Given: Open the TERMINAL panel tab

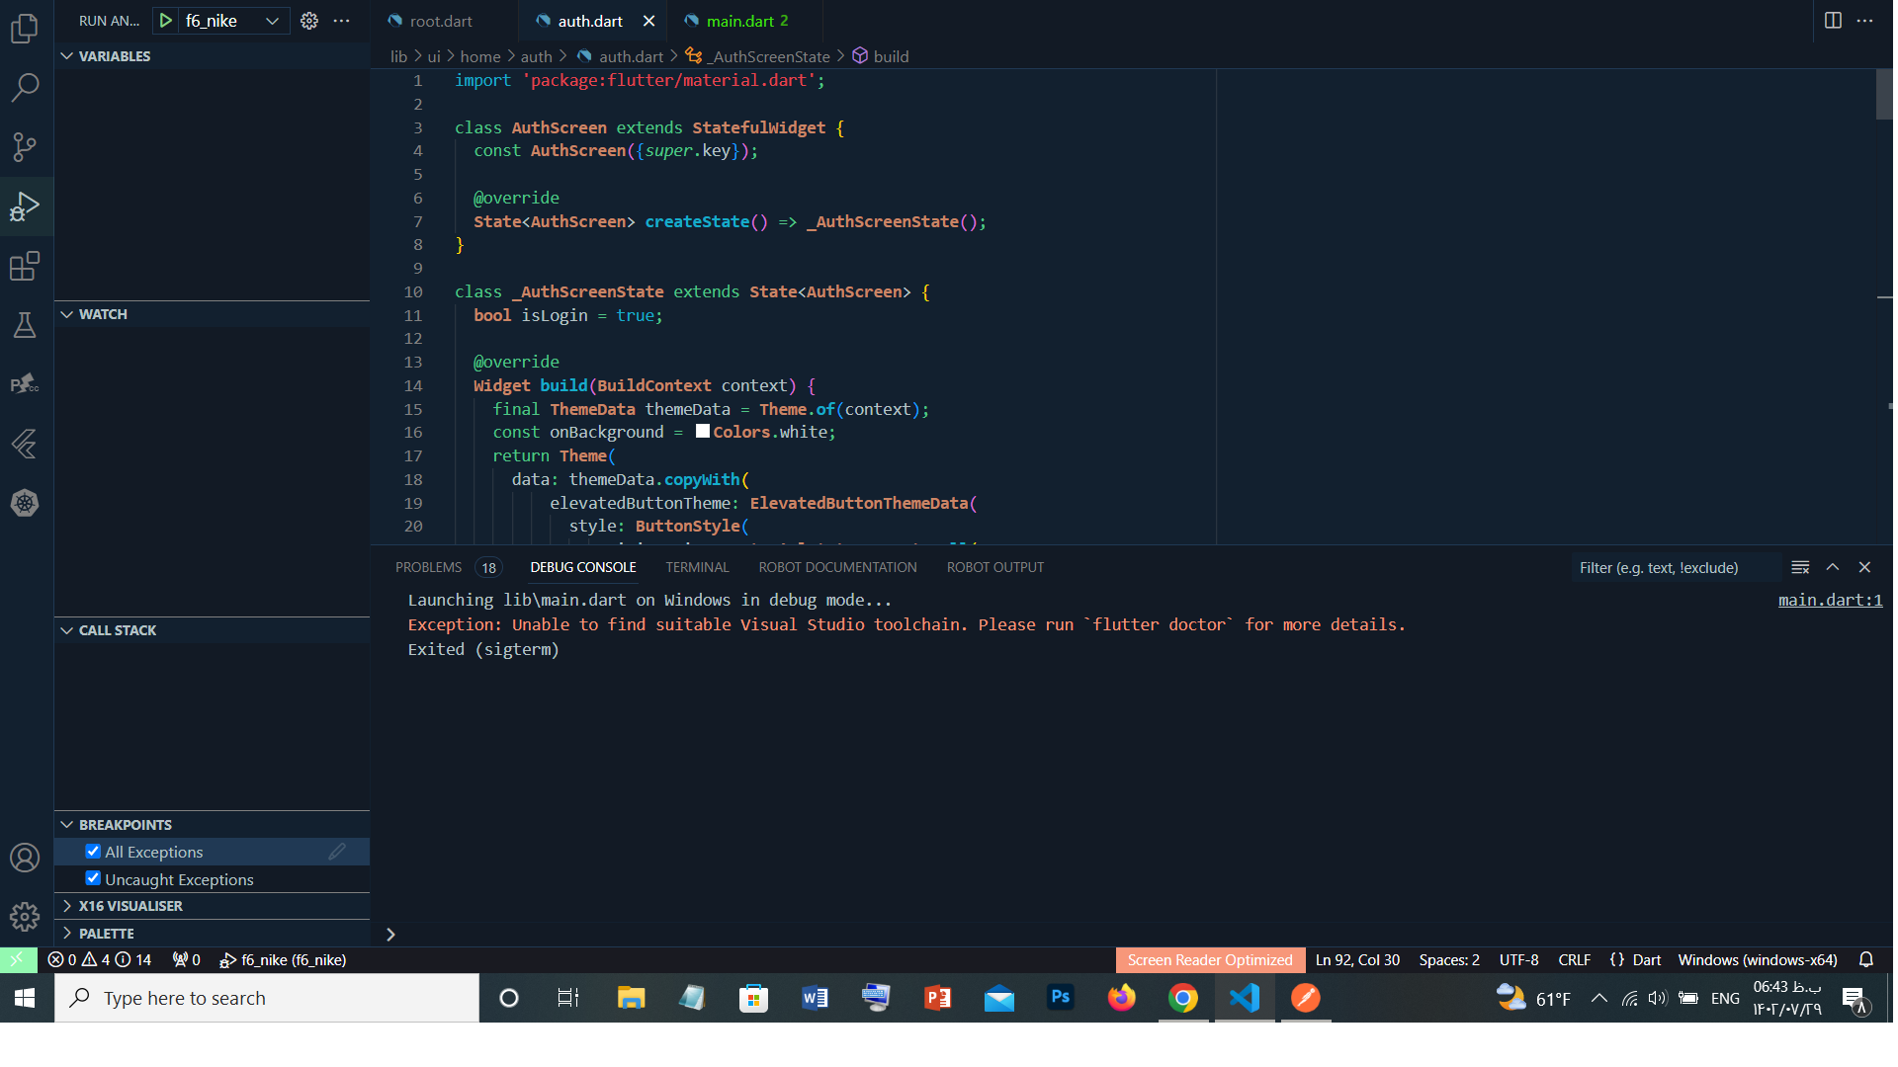Looking at the screenshot, I should 697,567.
